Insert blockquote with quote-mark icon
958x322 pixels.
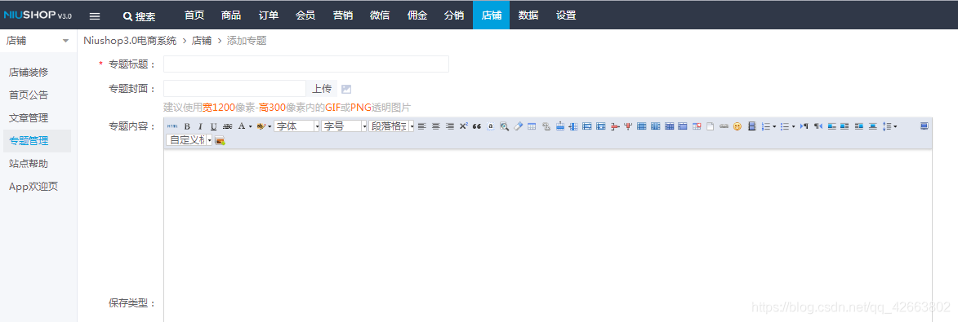477,126
